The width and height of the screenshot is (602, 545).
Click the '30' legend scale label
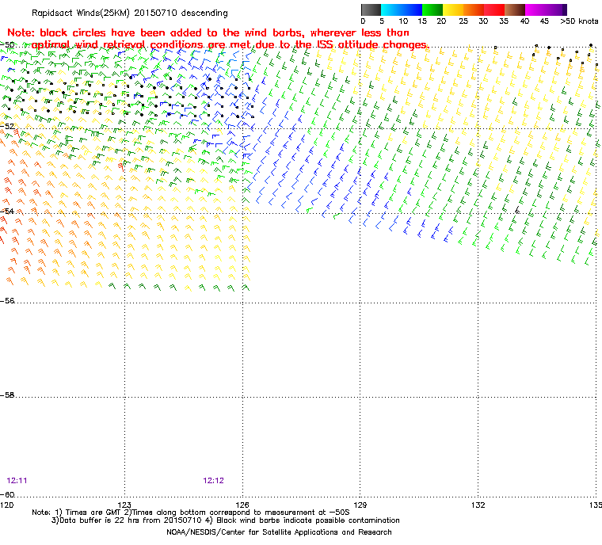click(483, 21)
